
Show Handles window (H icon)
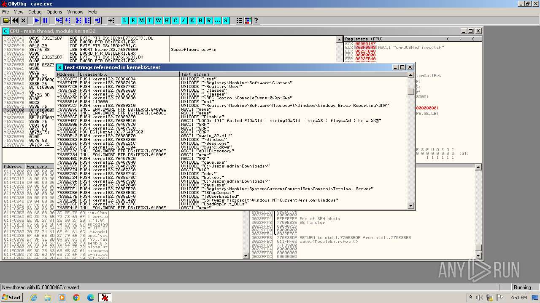click(167, 20)
